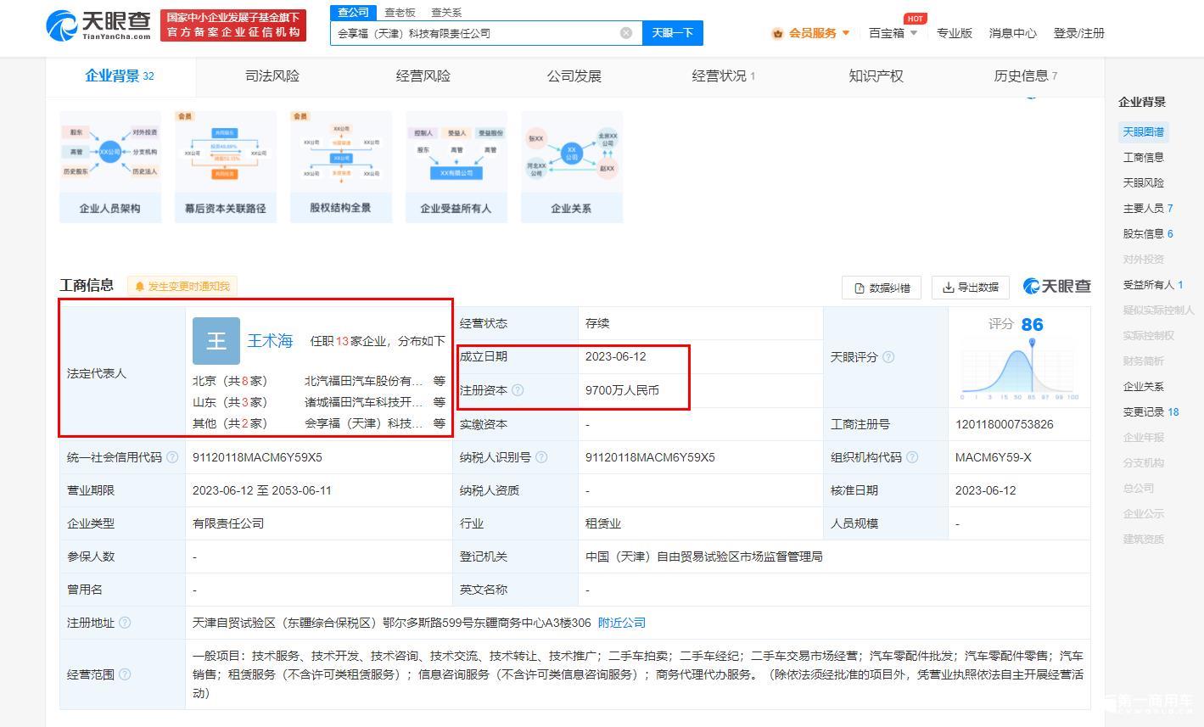Click the TianYanCha logo

point(99,25)
